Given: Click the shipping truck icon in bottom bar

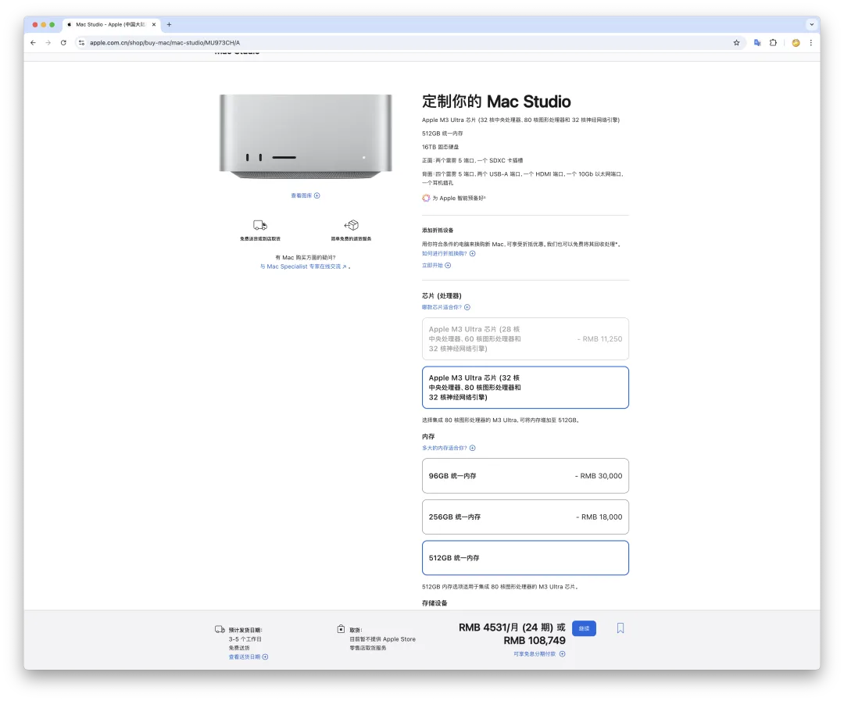Looking at the screenshot, I should (x=220, y=629).
